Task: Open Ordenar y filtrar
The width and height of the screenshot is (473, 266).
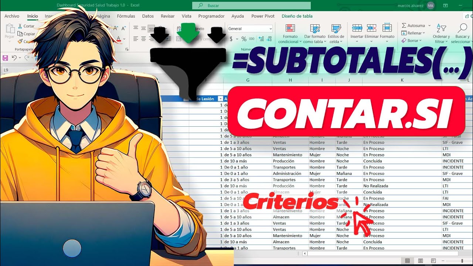Action: click(x=441, y=34)
